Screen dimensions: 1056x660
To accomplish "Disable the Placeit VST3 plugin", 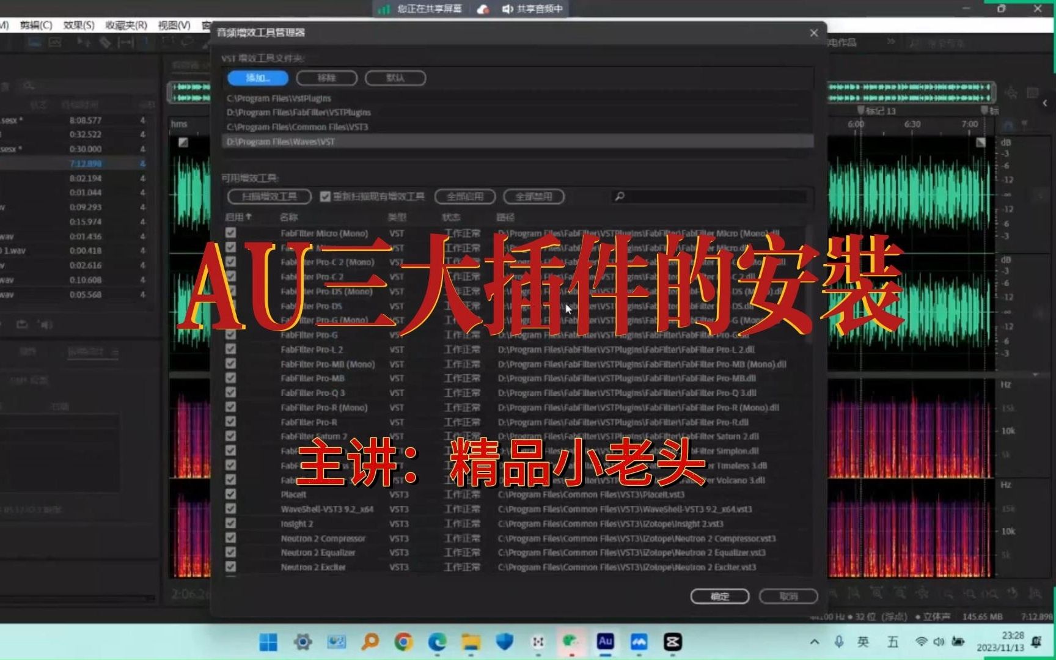I will (230, 494).
